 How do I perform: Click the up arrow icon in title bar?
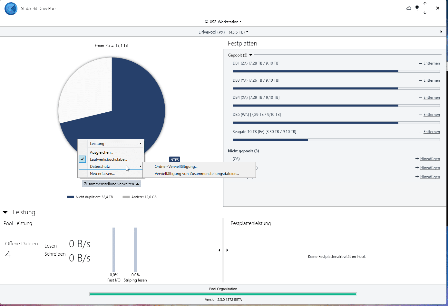425,4
